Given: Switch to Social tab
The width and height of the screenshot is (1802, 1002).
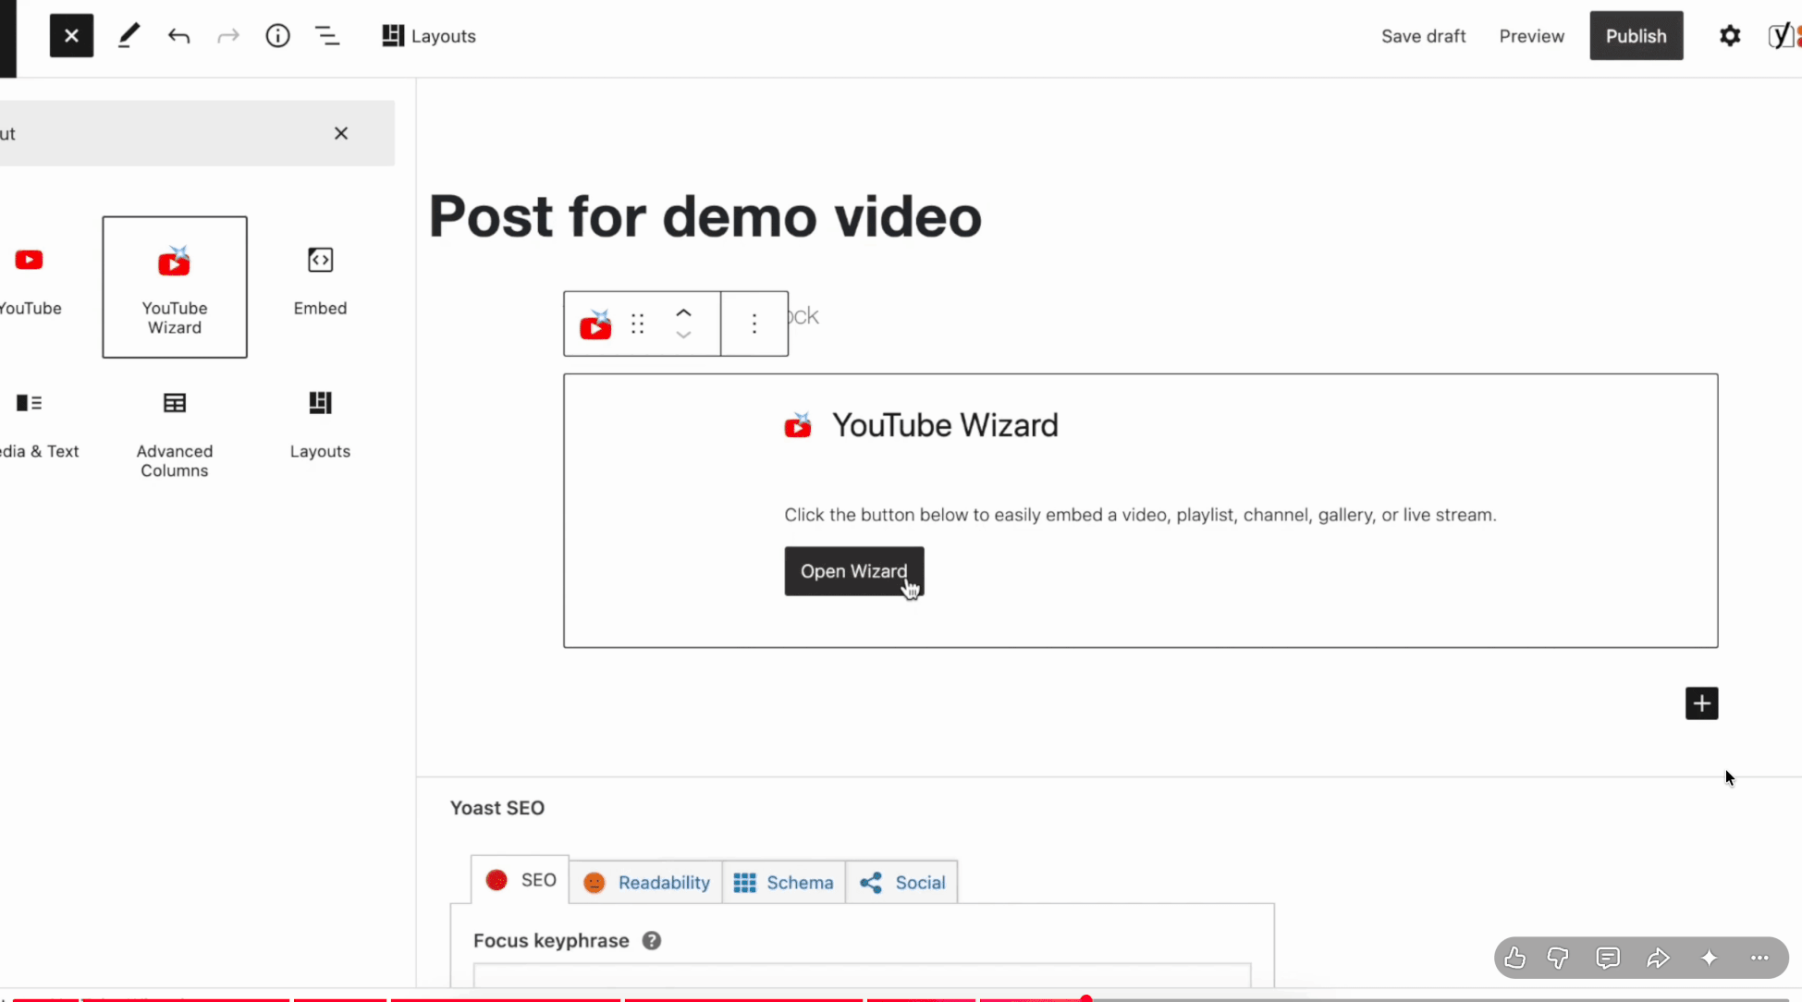Looking at the screenshot, I should pos(901,883).
